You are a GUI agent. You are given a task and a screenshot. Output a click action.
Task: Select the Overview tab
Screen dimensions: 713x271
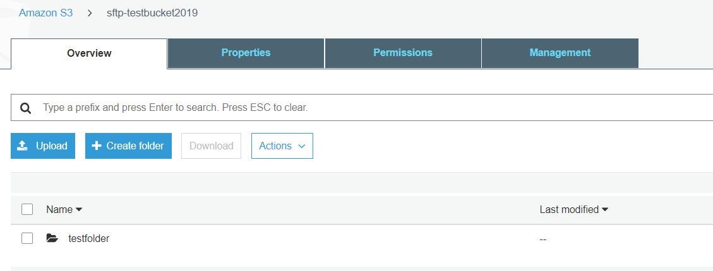pos(89,54)
